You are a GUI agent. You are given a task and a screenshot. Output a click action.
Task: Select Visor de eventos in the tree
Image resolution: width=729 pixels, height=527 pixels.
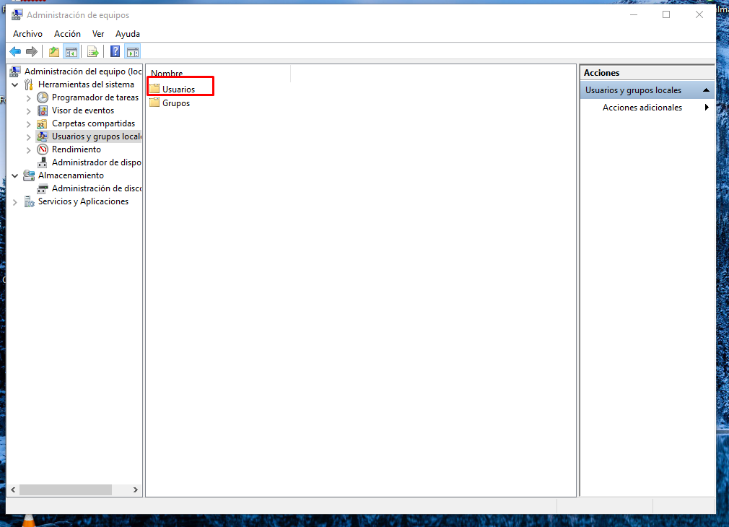click(82, 110)
